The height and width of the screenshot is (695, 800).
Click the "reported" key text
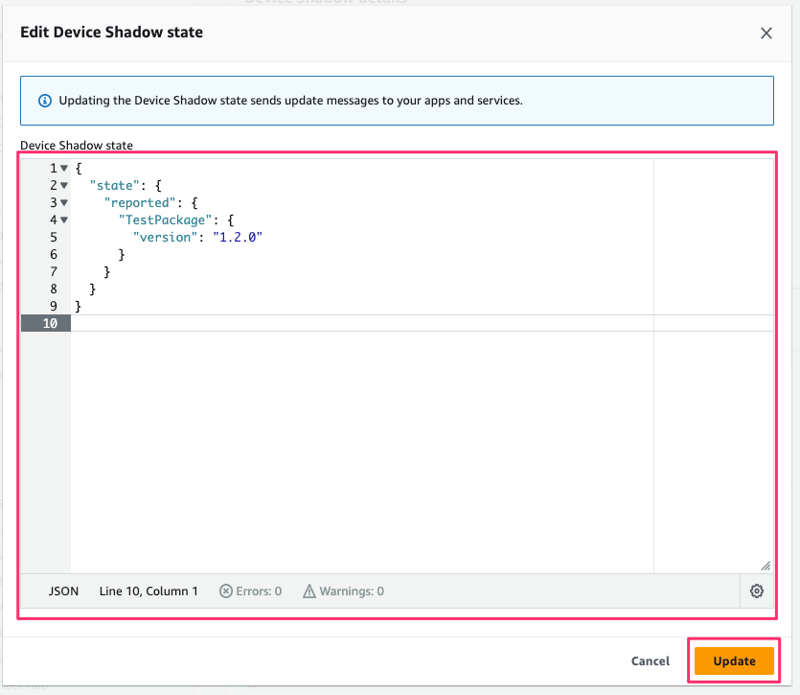(140, 202)
